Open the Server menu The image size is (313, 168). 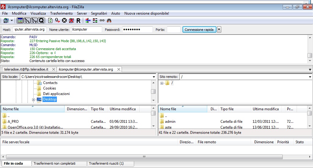click(82, 13)
